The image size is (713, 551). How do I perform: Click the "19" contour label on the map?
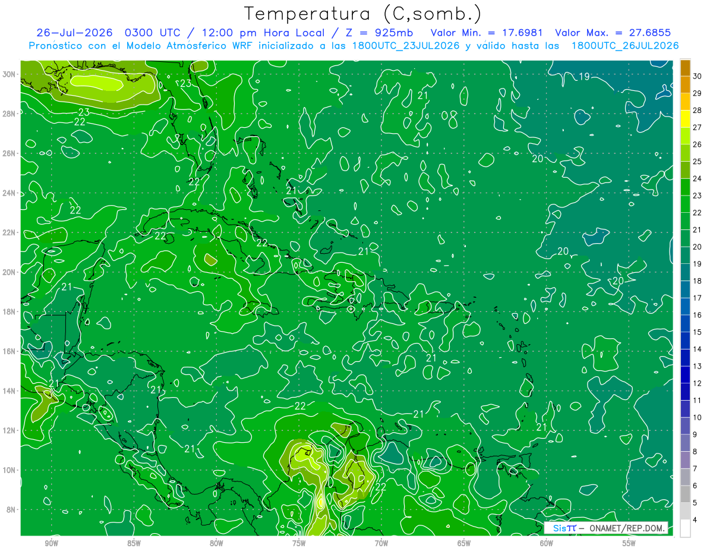[x=584, y=77]
